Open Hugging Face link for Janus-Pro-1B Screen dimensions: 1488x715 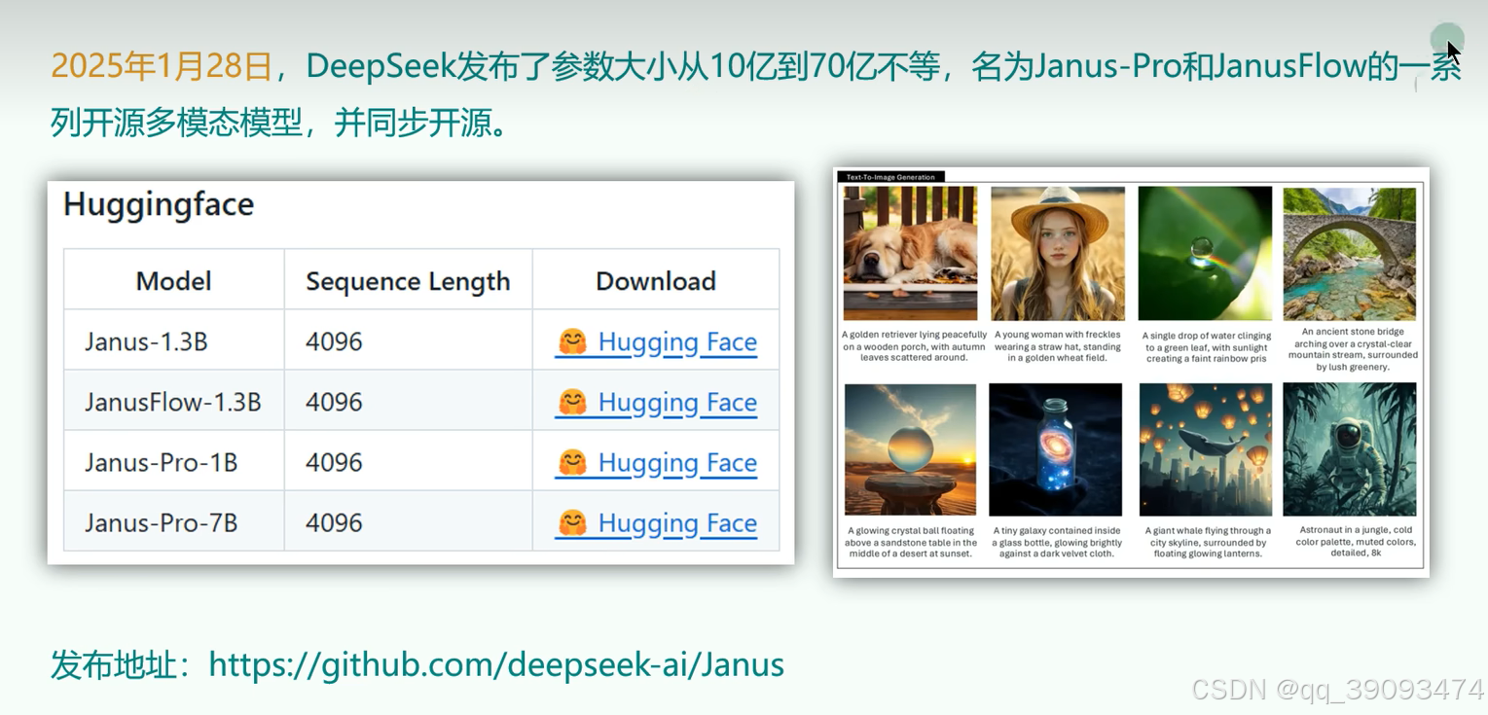click(656, 463)
